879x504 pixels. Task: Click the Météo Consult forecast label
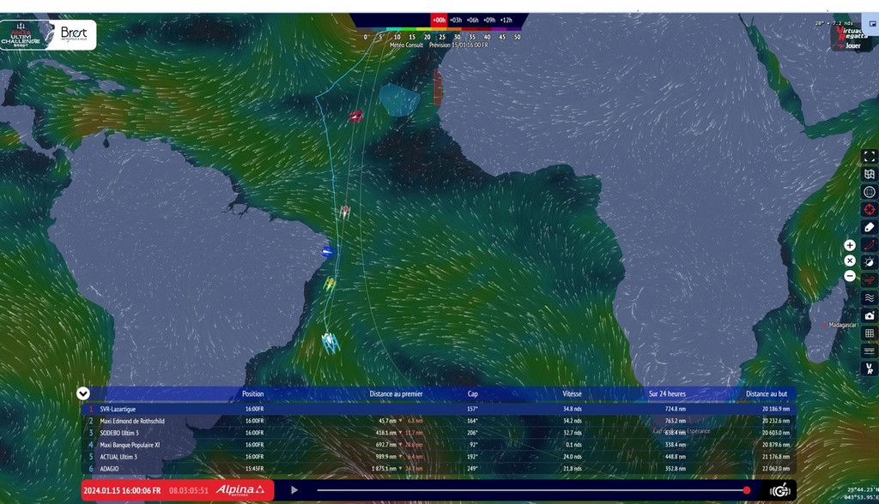[406, 45]
